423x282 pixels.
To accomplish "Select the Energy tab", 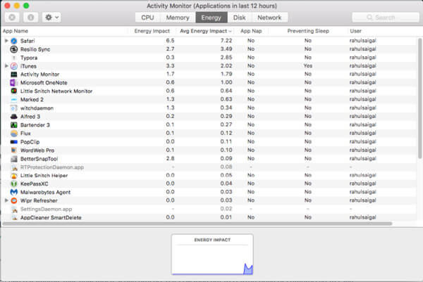I will point(211,18).
